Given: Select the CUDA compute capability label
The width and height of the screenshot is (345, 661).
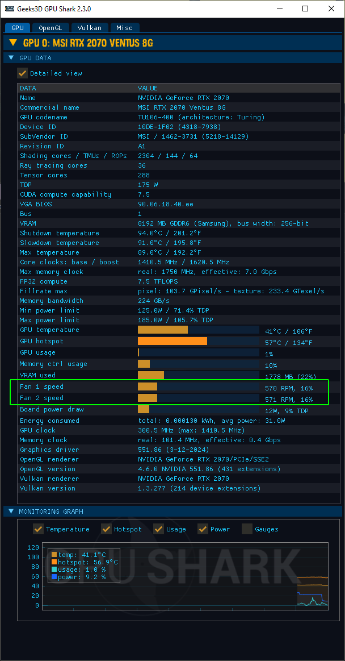Looking at the screenshot, I should [x=66, y=195].
